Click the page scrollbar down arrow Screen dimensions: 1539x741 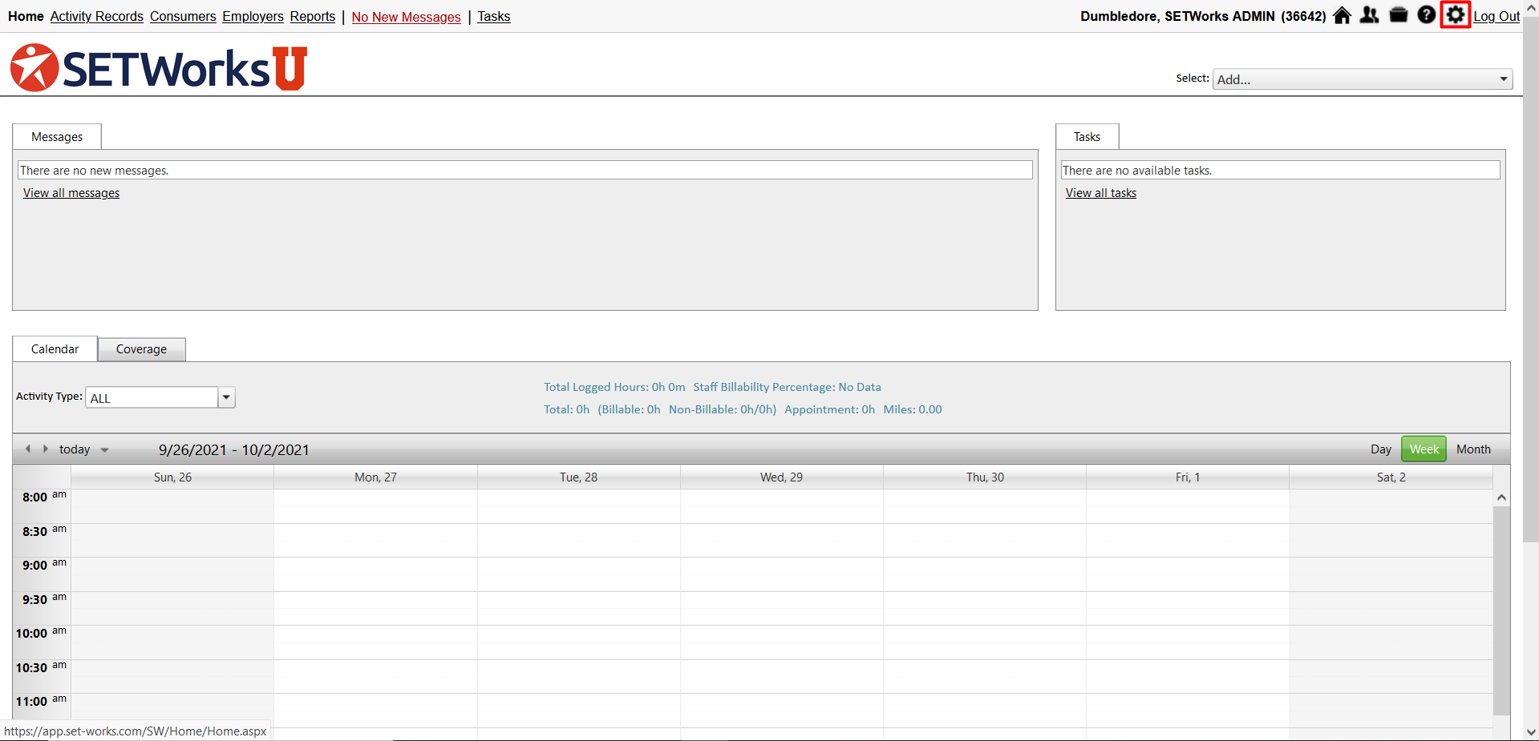(x=1531, y=732)
